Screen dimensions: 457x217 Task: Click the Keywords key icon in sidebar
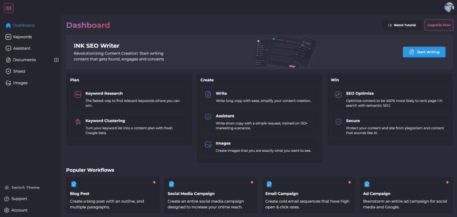tap(8, 37)
